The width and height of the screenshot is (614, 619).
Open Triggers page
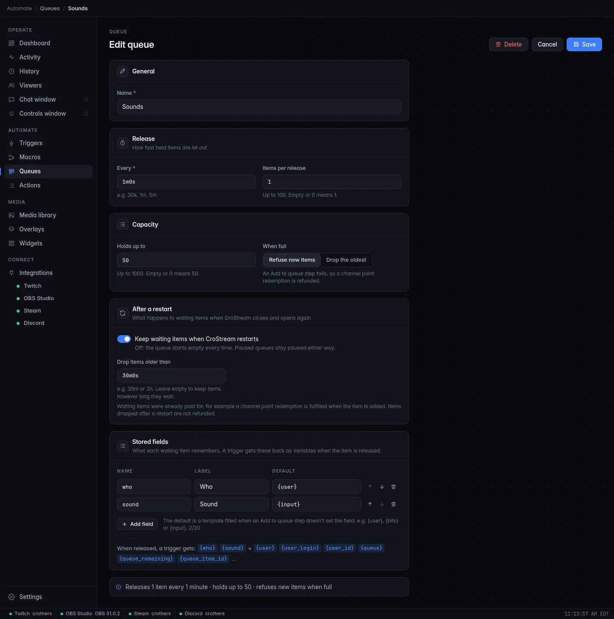tap(49, 143)
